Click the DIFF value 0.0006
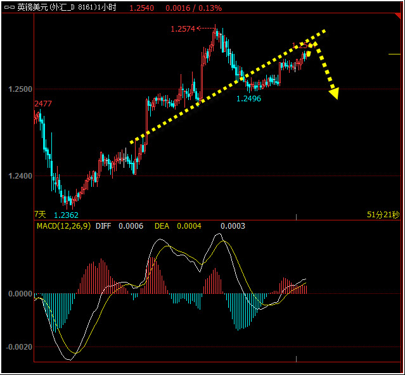Viewport: 405px width, 375px height. (131, 226)
